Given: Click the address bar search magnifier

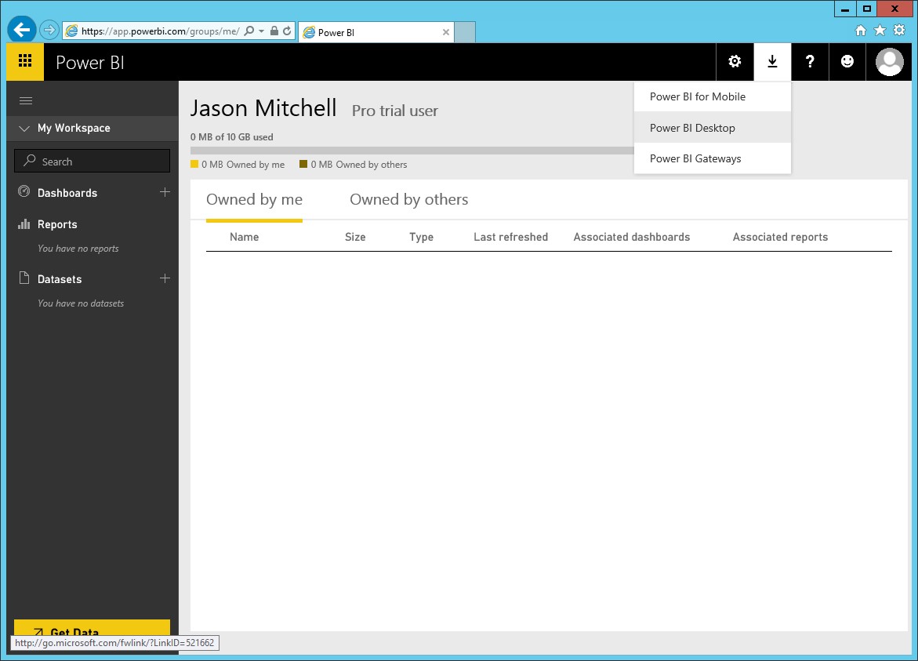Looking at the screenshot, I should click(x=249, y=31).
